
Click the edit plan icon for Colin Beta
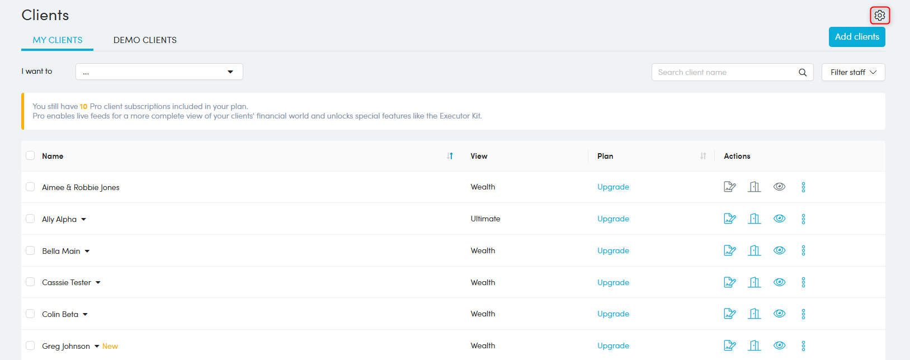pyautogui.click(x=729, y=314)
